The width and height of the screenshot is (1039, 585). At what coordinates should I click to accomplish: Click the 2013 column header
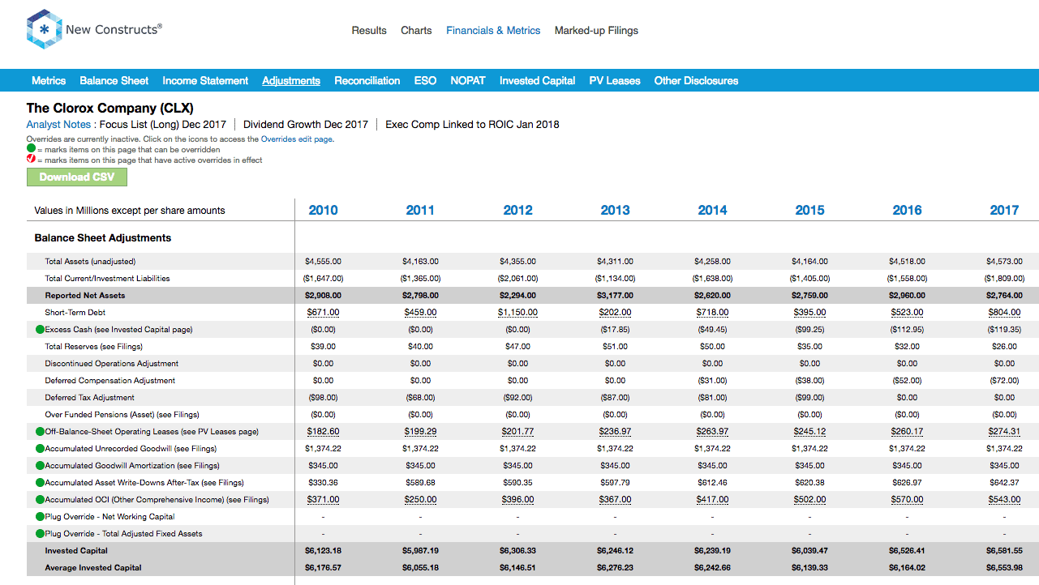point(615,210)
